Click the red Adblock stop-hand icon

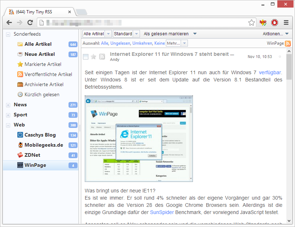(x=274, y=23)
